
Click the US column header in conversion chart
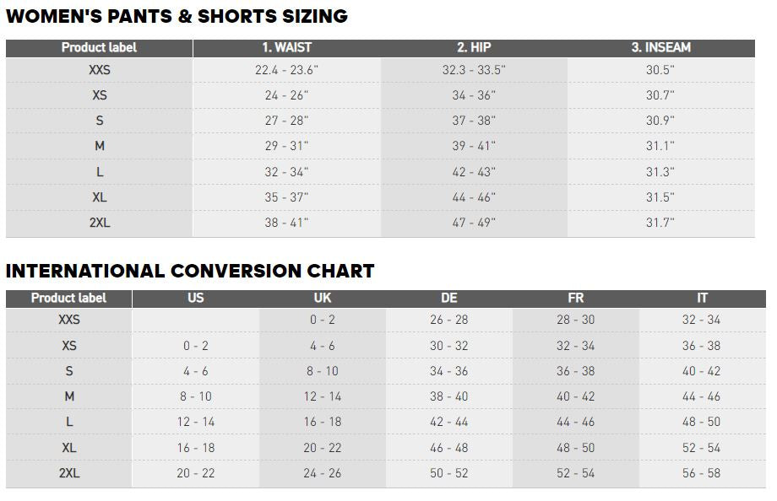click(196, 298)
